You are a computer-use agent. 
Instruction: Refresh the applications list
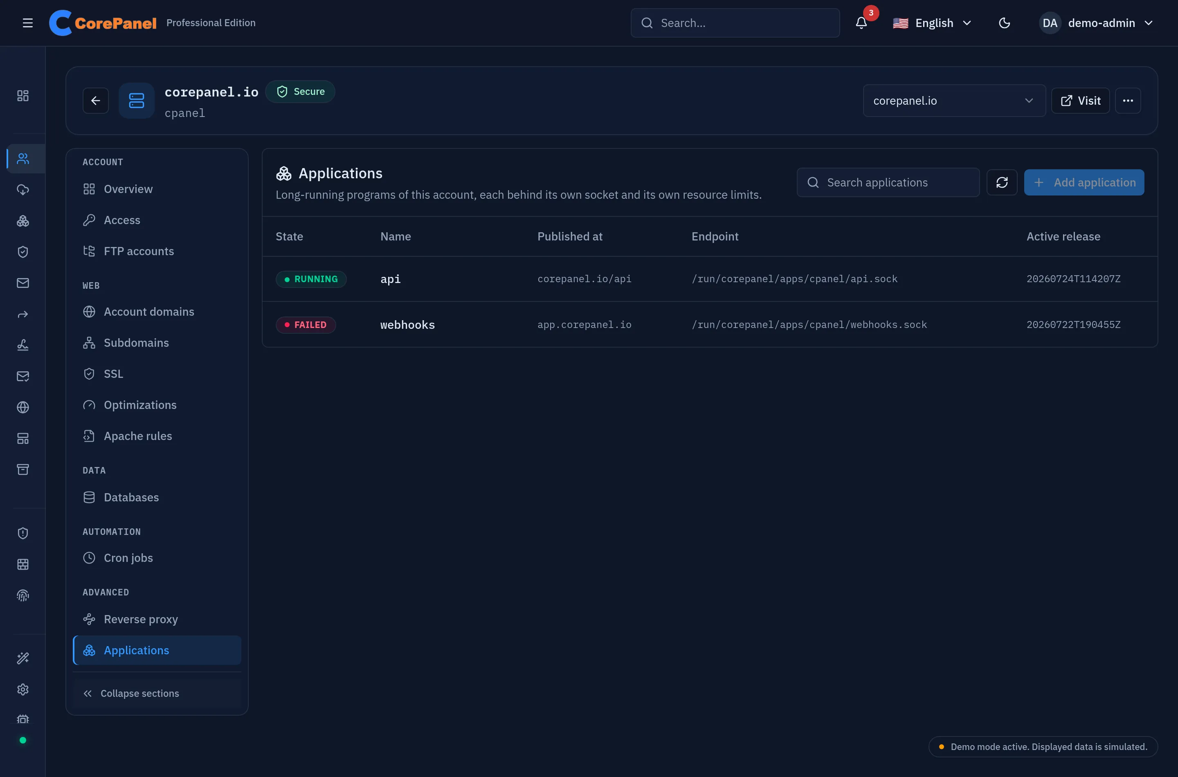click(1002, 182)
